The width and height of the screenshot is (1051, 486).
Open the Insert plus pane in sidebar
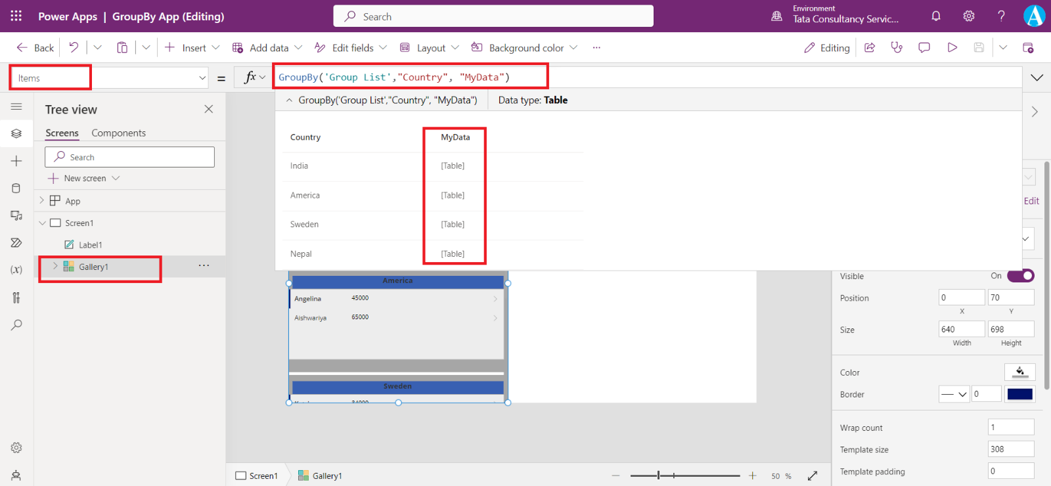tap(16, 161)
